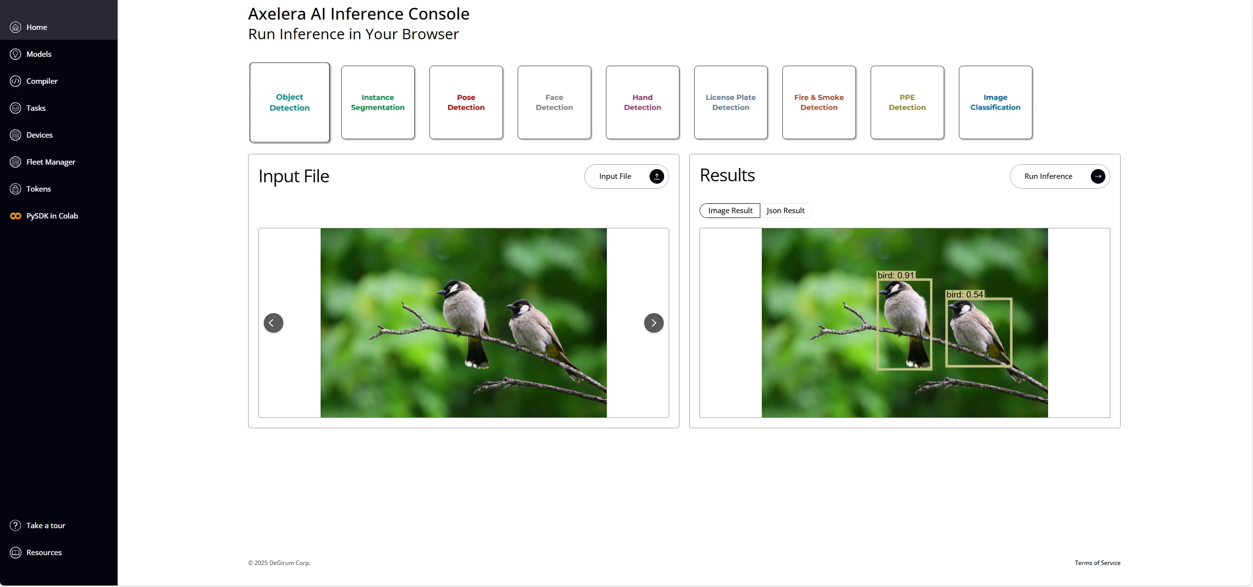
Task: Switch to the Json Result tab
Action: pos(785,211)
